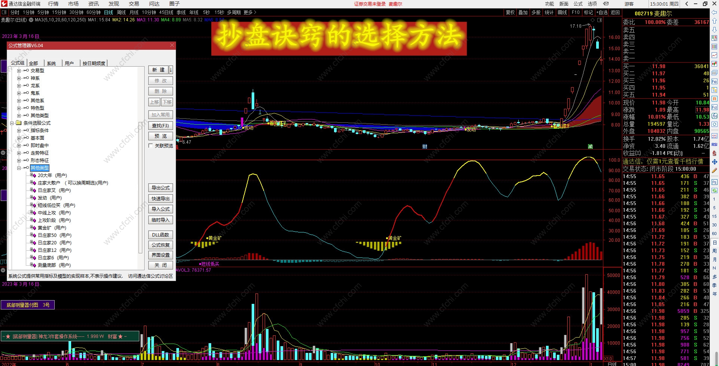Click the formula icon beside 20大年
This screenshot has height=366, width=719.
(33, 175)
